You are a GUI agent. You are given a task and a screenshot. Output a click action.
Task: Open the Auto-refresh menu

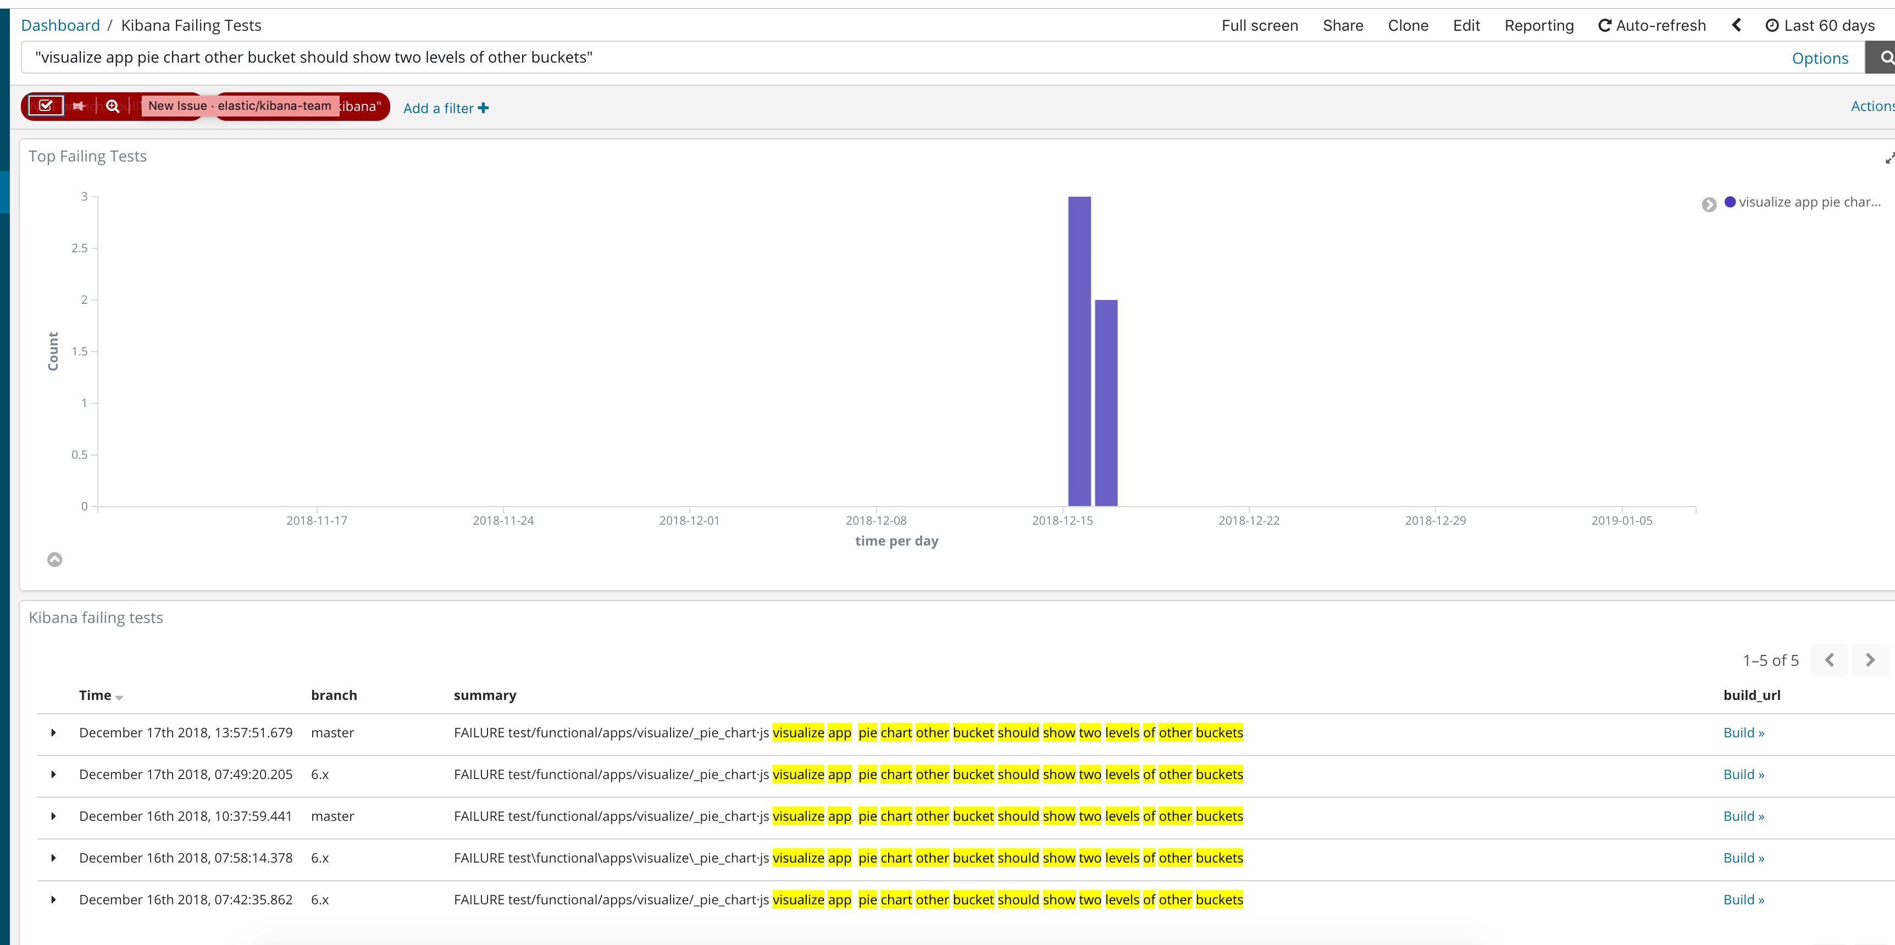(1652, 25)
